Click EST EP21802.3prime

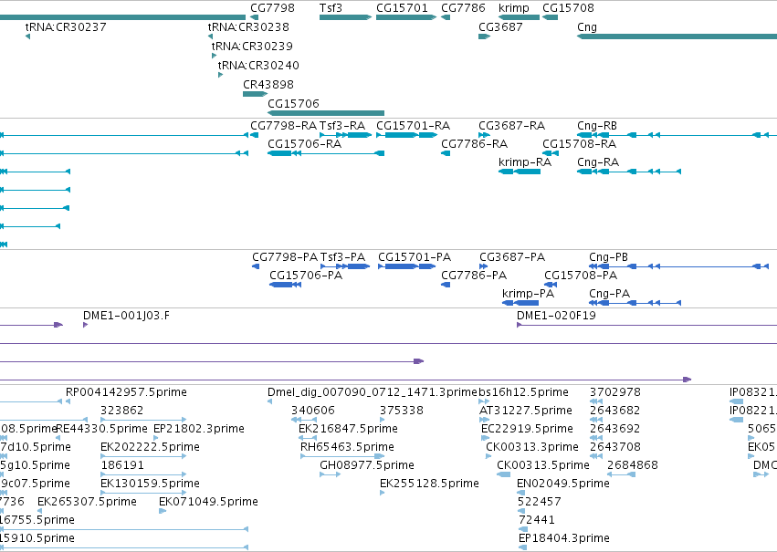point(199,429)
